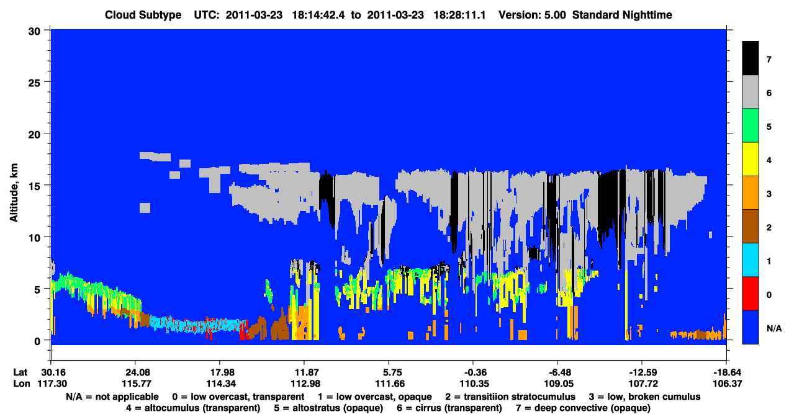The width and height of the screenshot is (807, 414).
Task: Click the gray cirrus color swatch in the legend
Action: (751, 92)
